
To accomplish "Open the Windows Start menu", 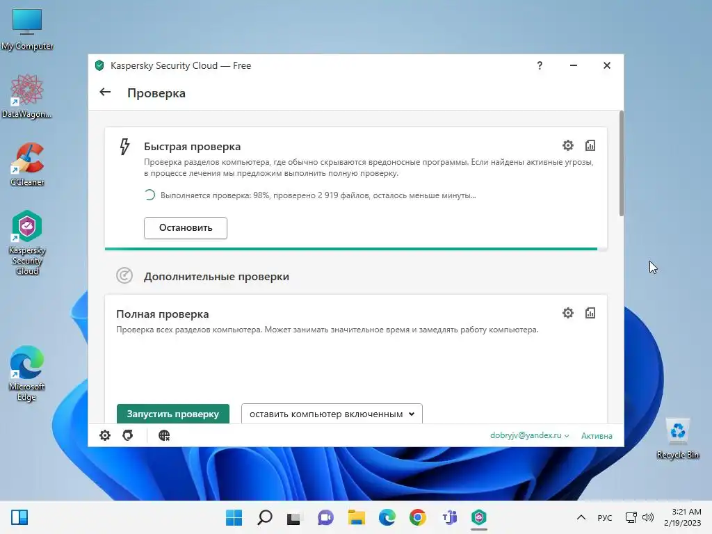I will 234,517.
